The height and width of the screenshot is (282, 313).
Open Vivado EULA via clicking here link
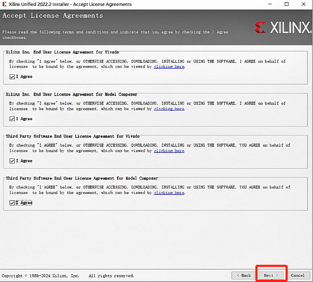(169, 67)
